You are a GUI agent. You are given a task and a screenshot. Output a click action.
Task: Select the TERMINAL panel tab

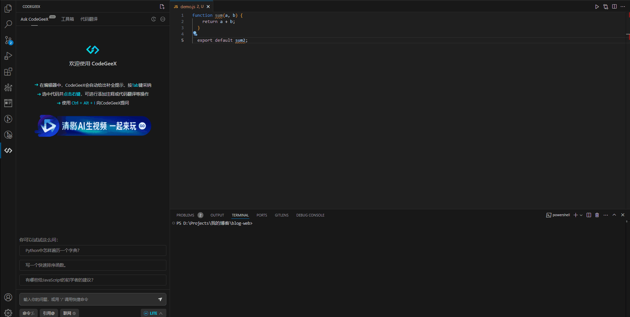coord(240,215)
